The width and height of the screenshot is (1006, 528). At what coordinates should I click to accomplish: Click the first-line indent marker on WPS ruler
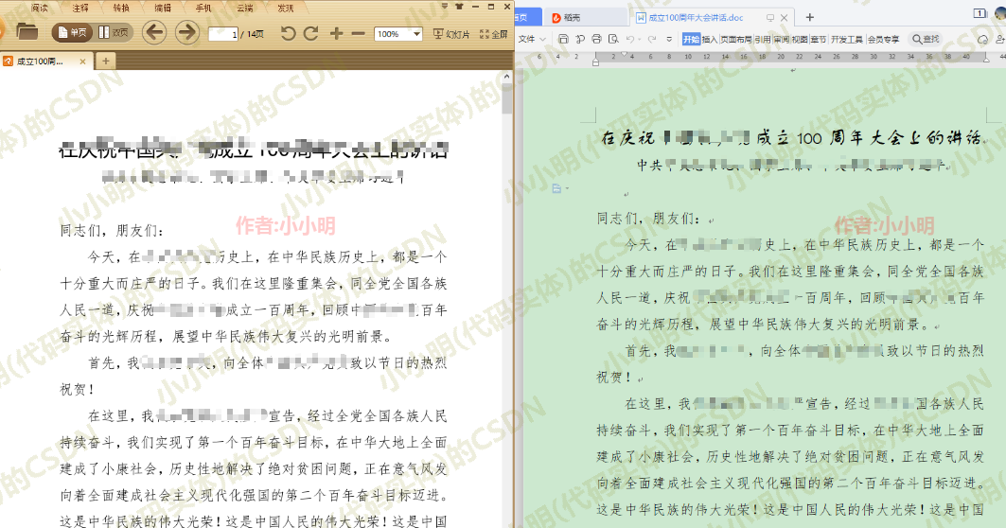coord(624,54)
